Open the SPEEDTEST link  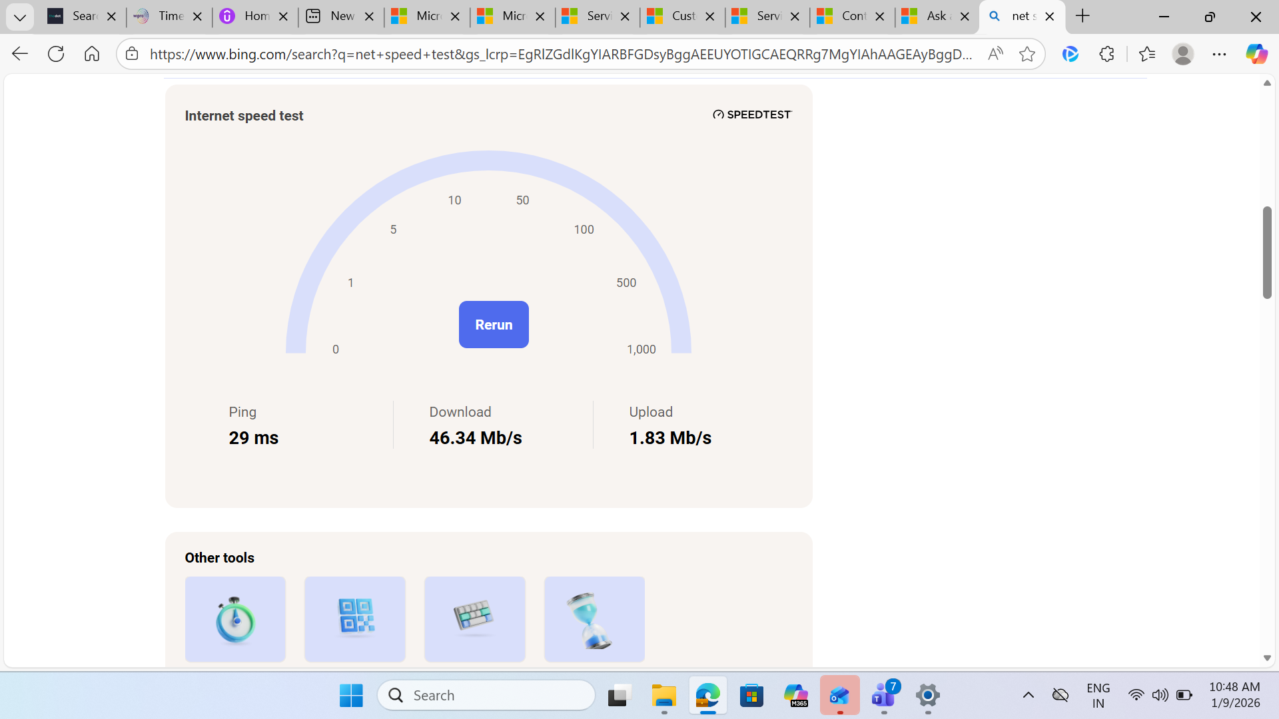pyautogui.click(x=751, y=114)
